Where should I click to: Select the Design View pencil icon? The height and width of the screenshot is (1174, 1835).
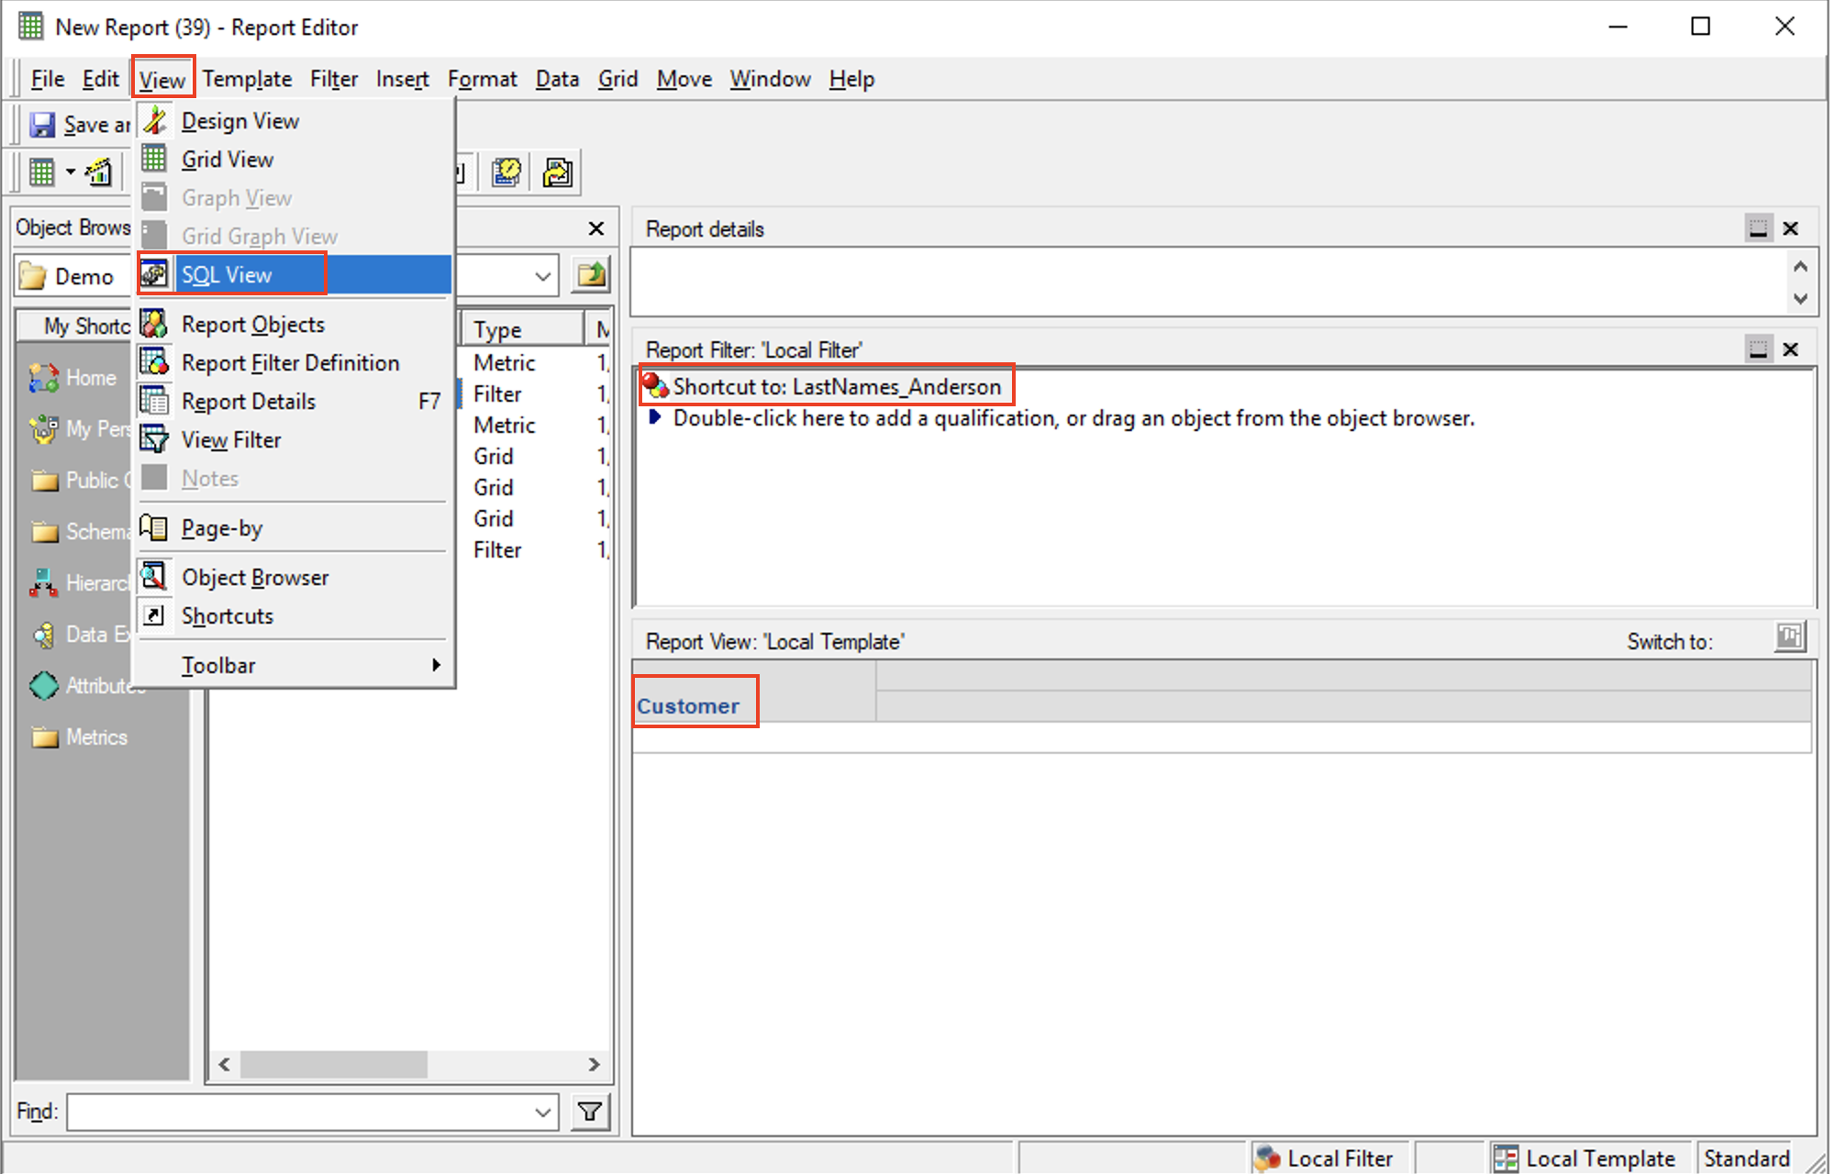point(154,119)
